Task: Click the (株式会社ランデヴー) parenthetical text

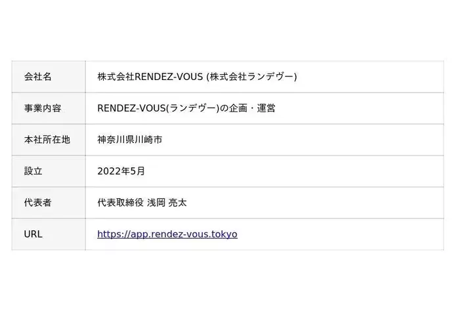Action: (x=251, y=77)
